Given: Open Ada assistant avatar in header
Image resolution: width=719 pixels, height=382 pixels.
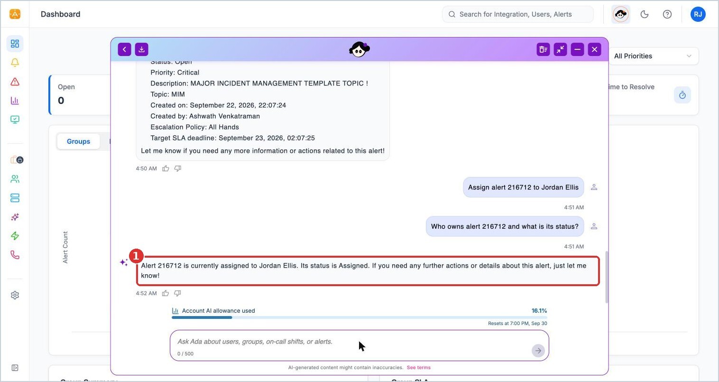Looking at the screenshot, I should 621,14.
